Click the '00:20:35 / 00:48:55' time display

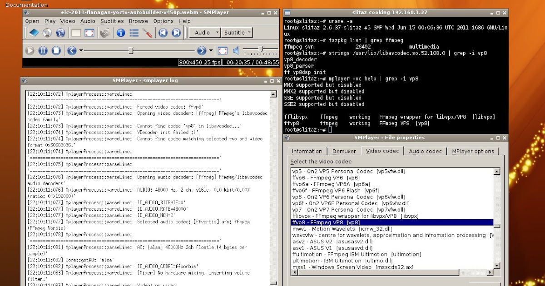click(252, 63)
